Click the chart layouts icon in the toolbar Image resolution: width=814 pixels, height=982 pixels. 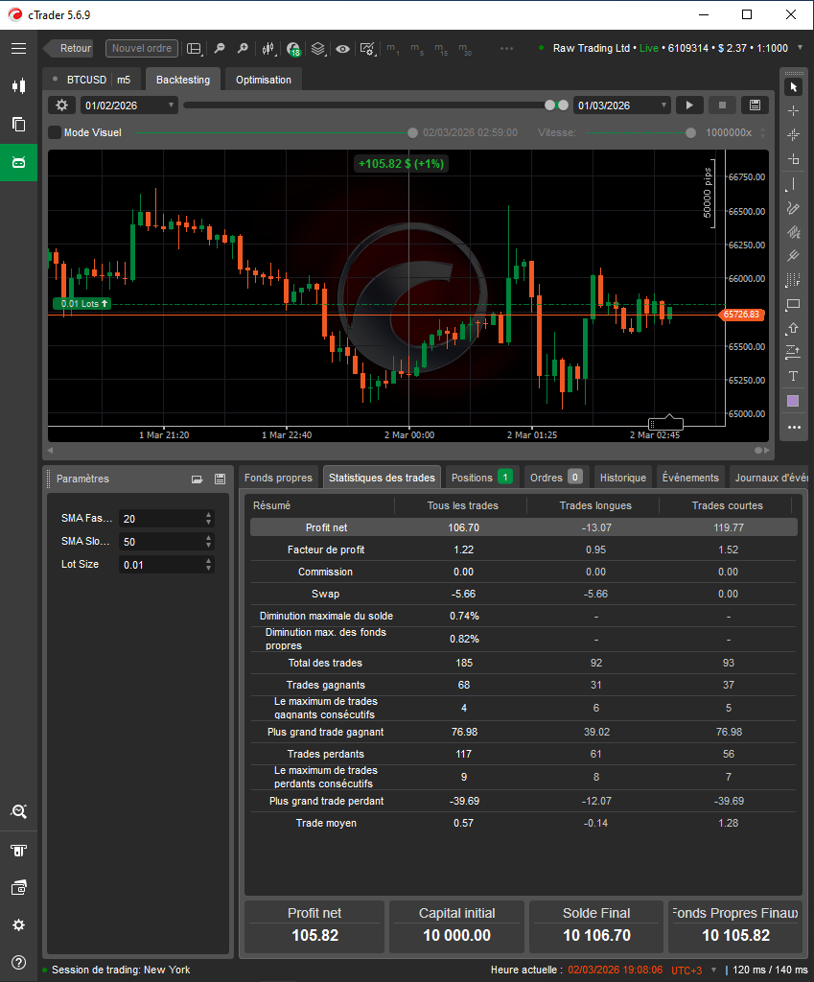point(194,49)
